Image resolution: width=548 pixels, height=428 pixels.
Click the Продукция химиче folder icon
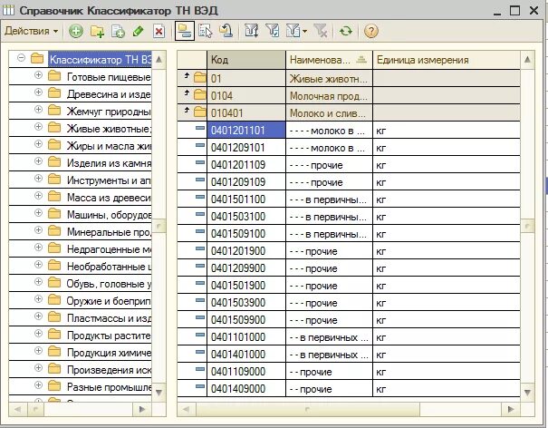click(x=54, y=351)
